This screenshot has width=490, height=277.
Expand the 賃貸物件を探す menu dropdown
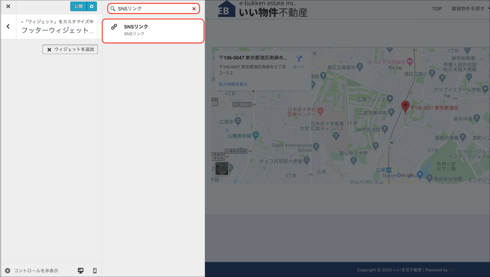pos(469,9)
